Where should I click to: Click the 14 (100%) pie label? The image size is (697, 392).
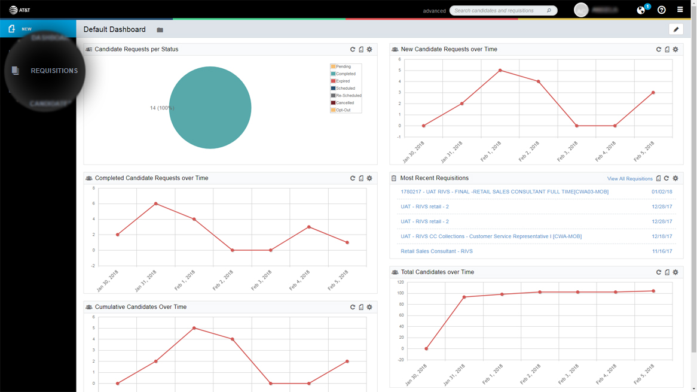point(162,108)
